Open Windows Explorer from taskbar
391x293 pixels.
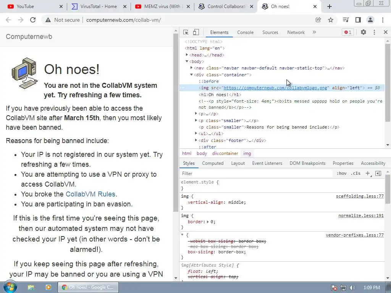coord(31,287)
